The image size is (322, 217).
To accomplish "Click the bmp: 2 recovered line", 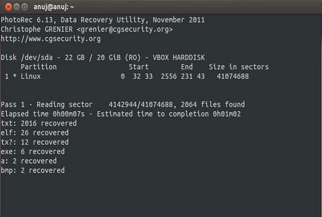I will (33, 170).
